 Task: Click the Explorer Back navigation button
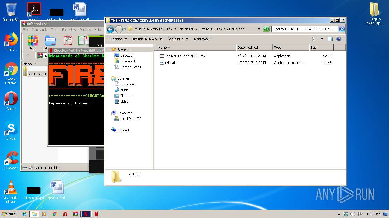[111, 29]
